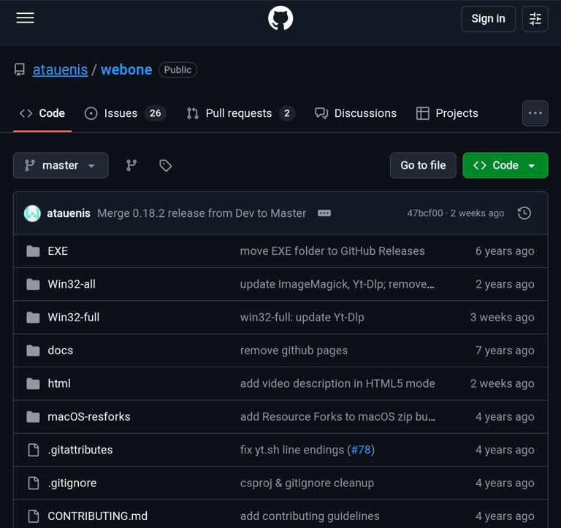Open commit 'update ImageMagick, Yt-Dlp; remove…'
This screenshot has width=561, height=528.
pyautogui.click(x=337, y=284)
